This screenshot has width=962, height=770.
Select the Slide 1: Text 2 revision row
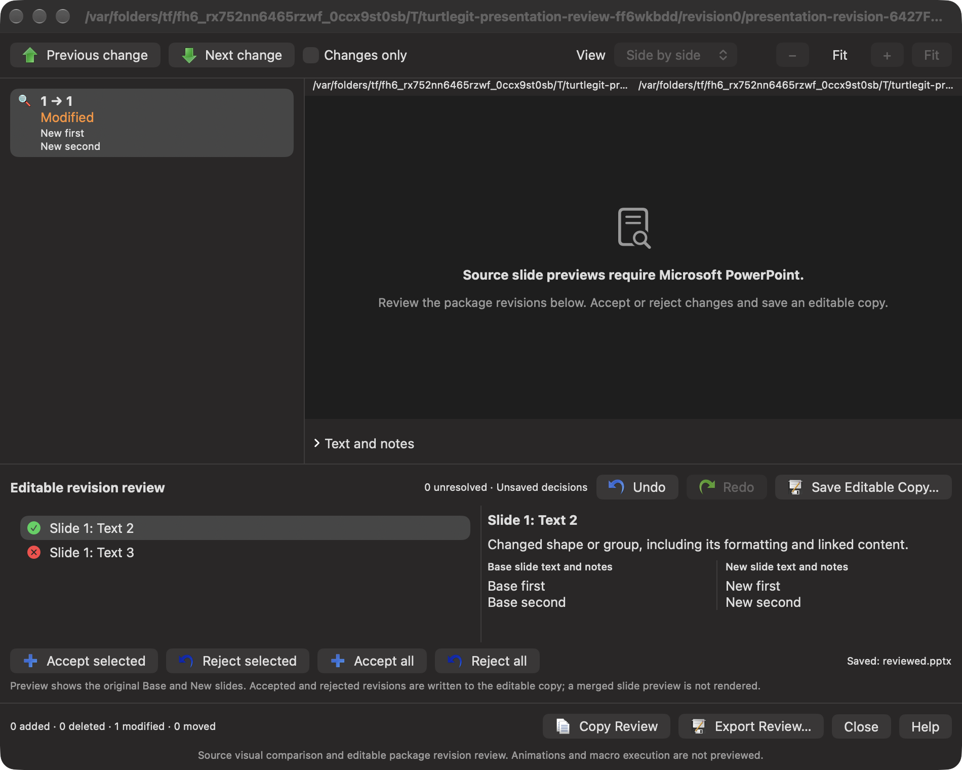point(245,528)
